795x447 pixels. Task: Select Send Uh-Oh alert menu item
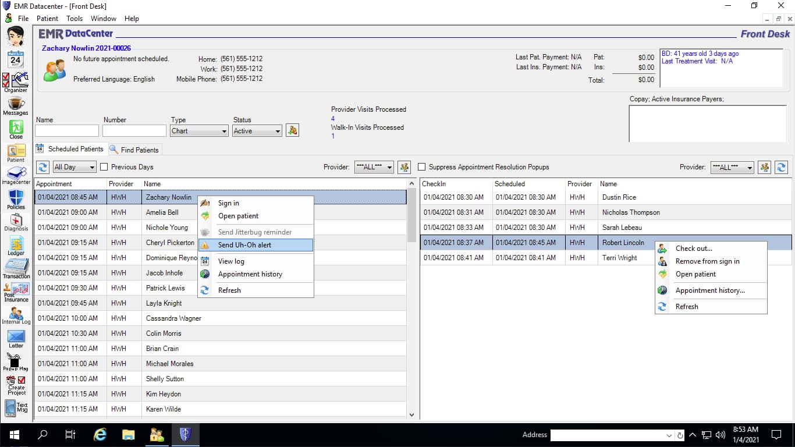point(244,245)
